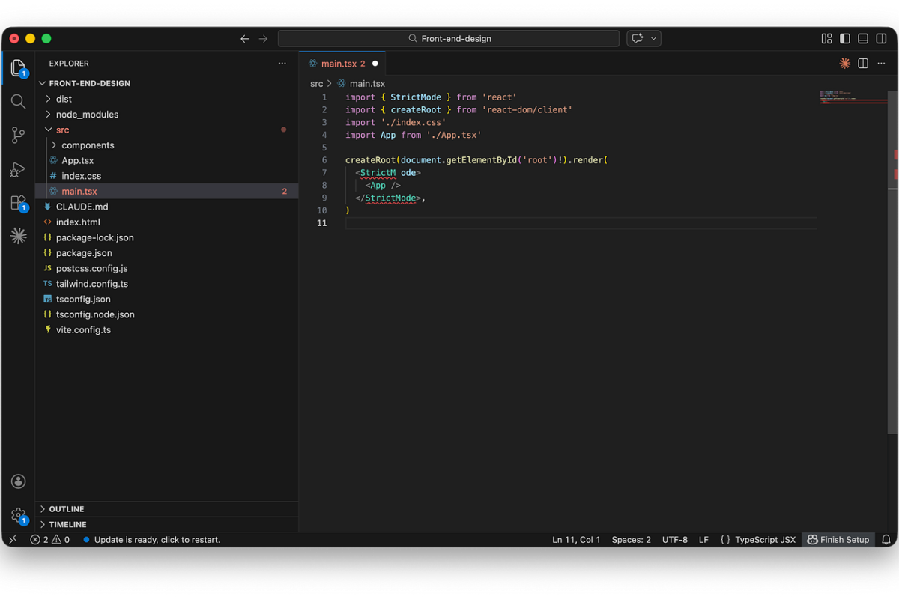Click the Front-end-design command center search box
The height and width of the screenshot is (599, 899).
point(449,39)
